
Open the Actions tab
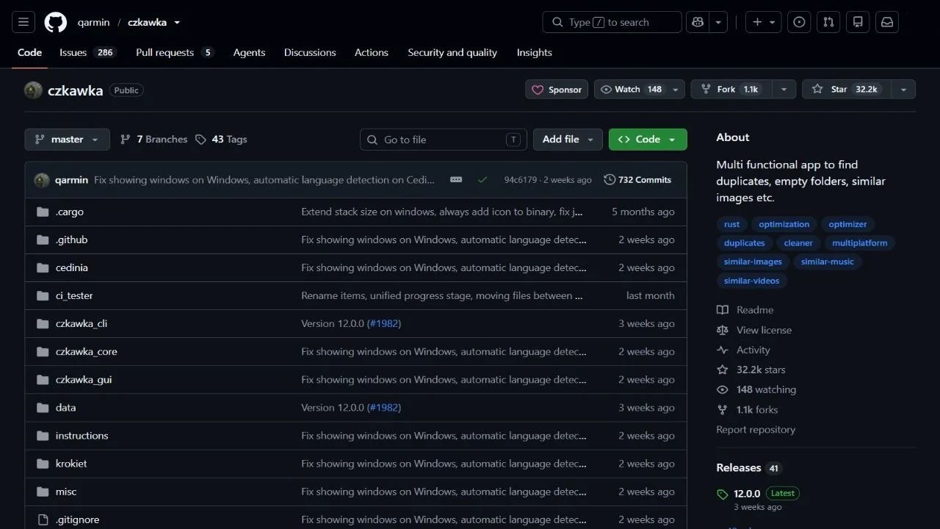372,53
